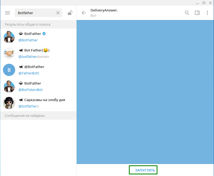
Task: Select the blue B avatar
Action: coord(9,70)
